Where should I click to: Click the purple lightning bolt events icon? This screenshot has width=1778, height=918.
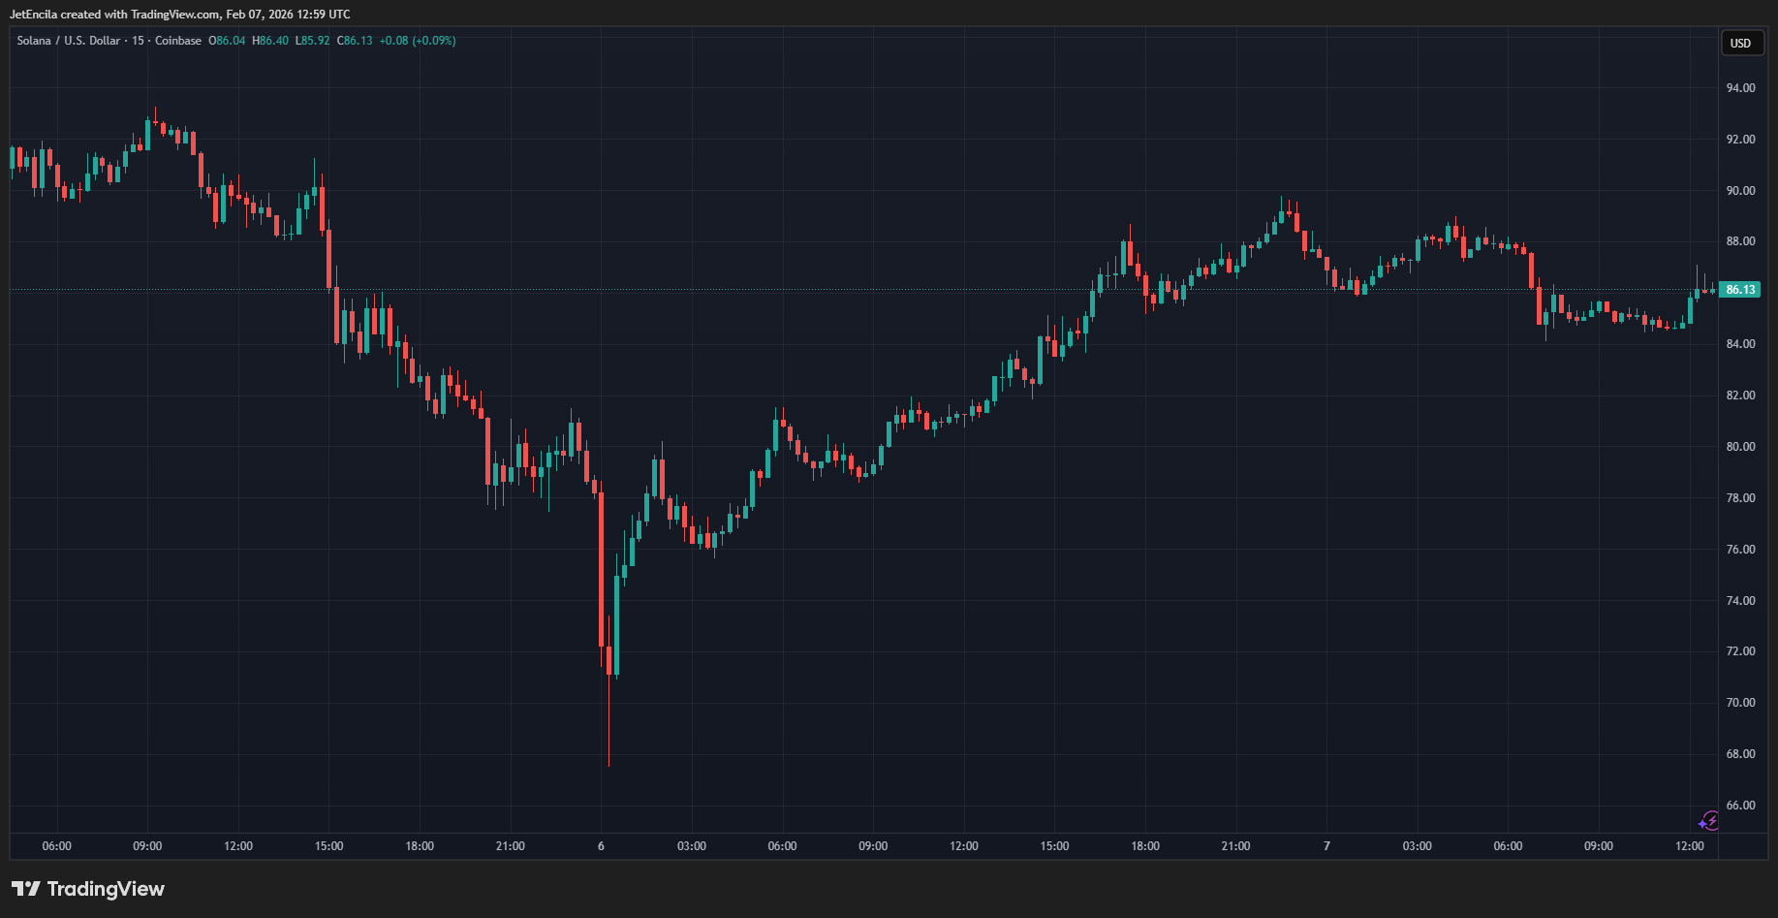click(x=1709, y=821)
